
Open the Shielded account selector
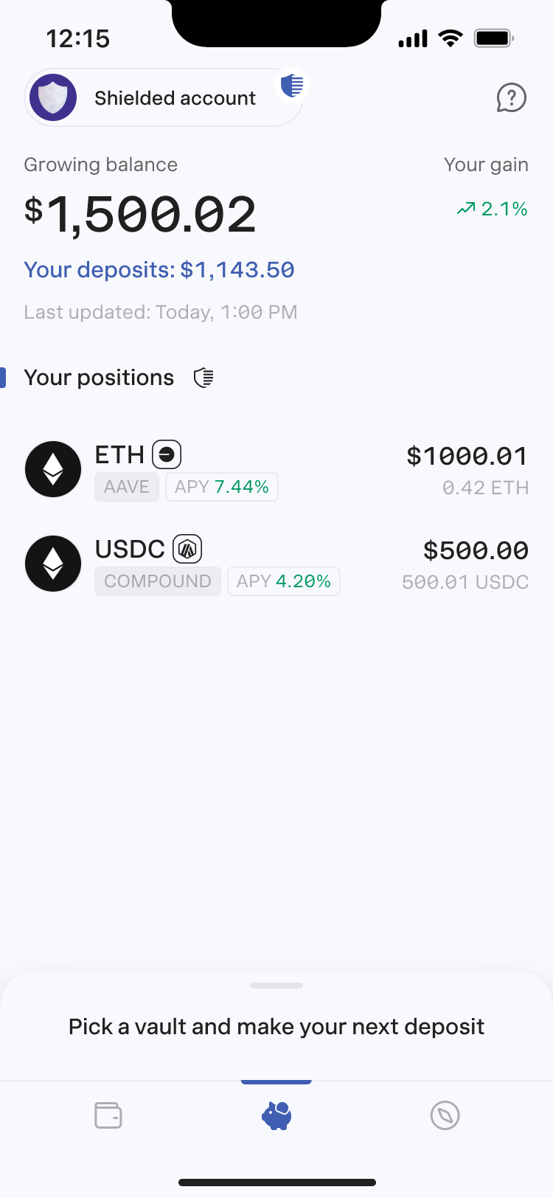point(162,98)
